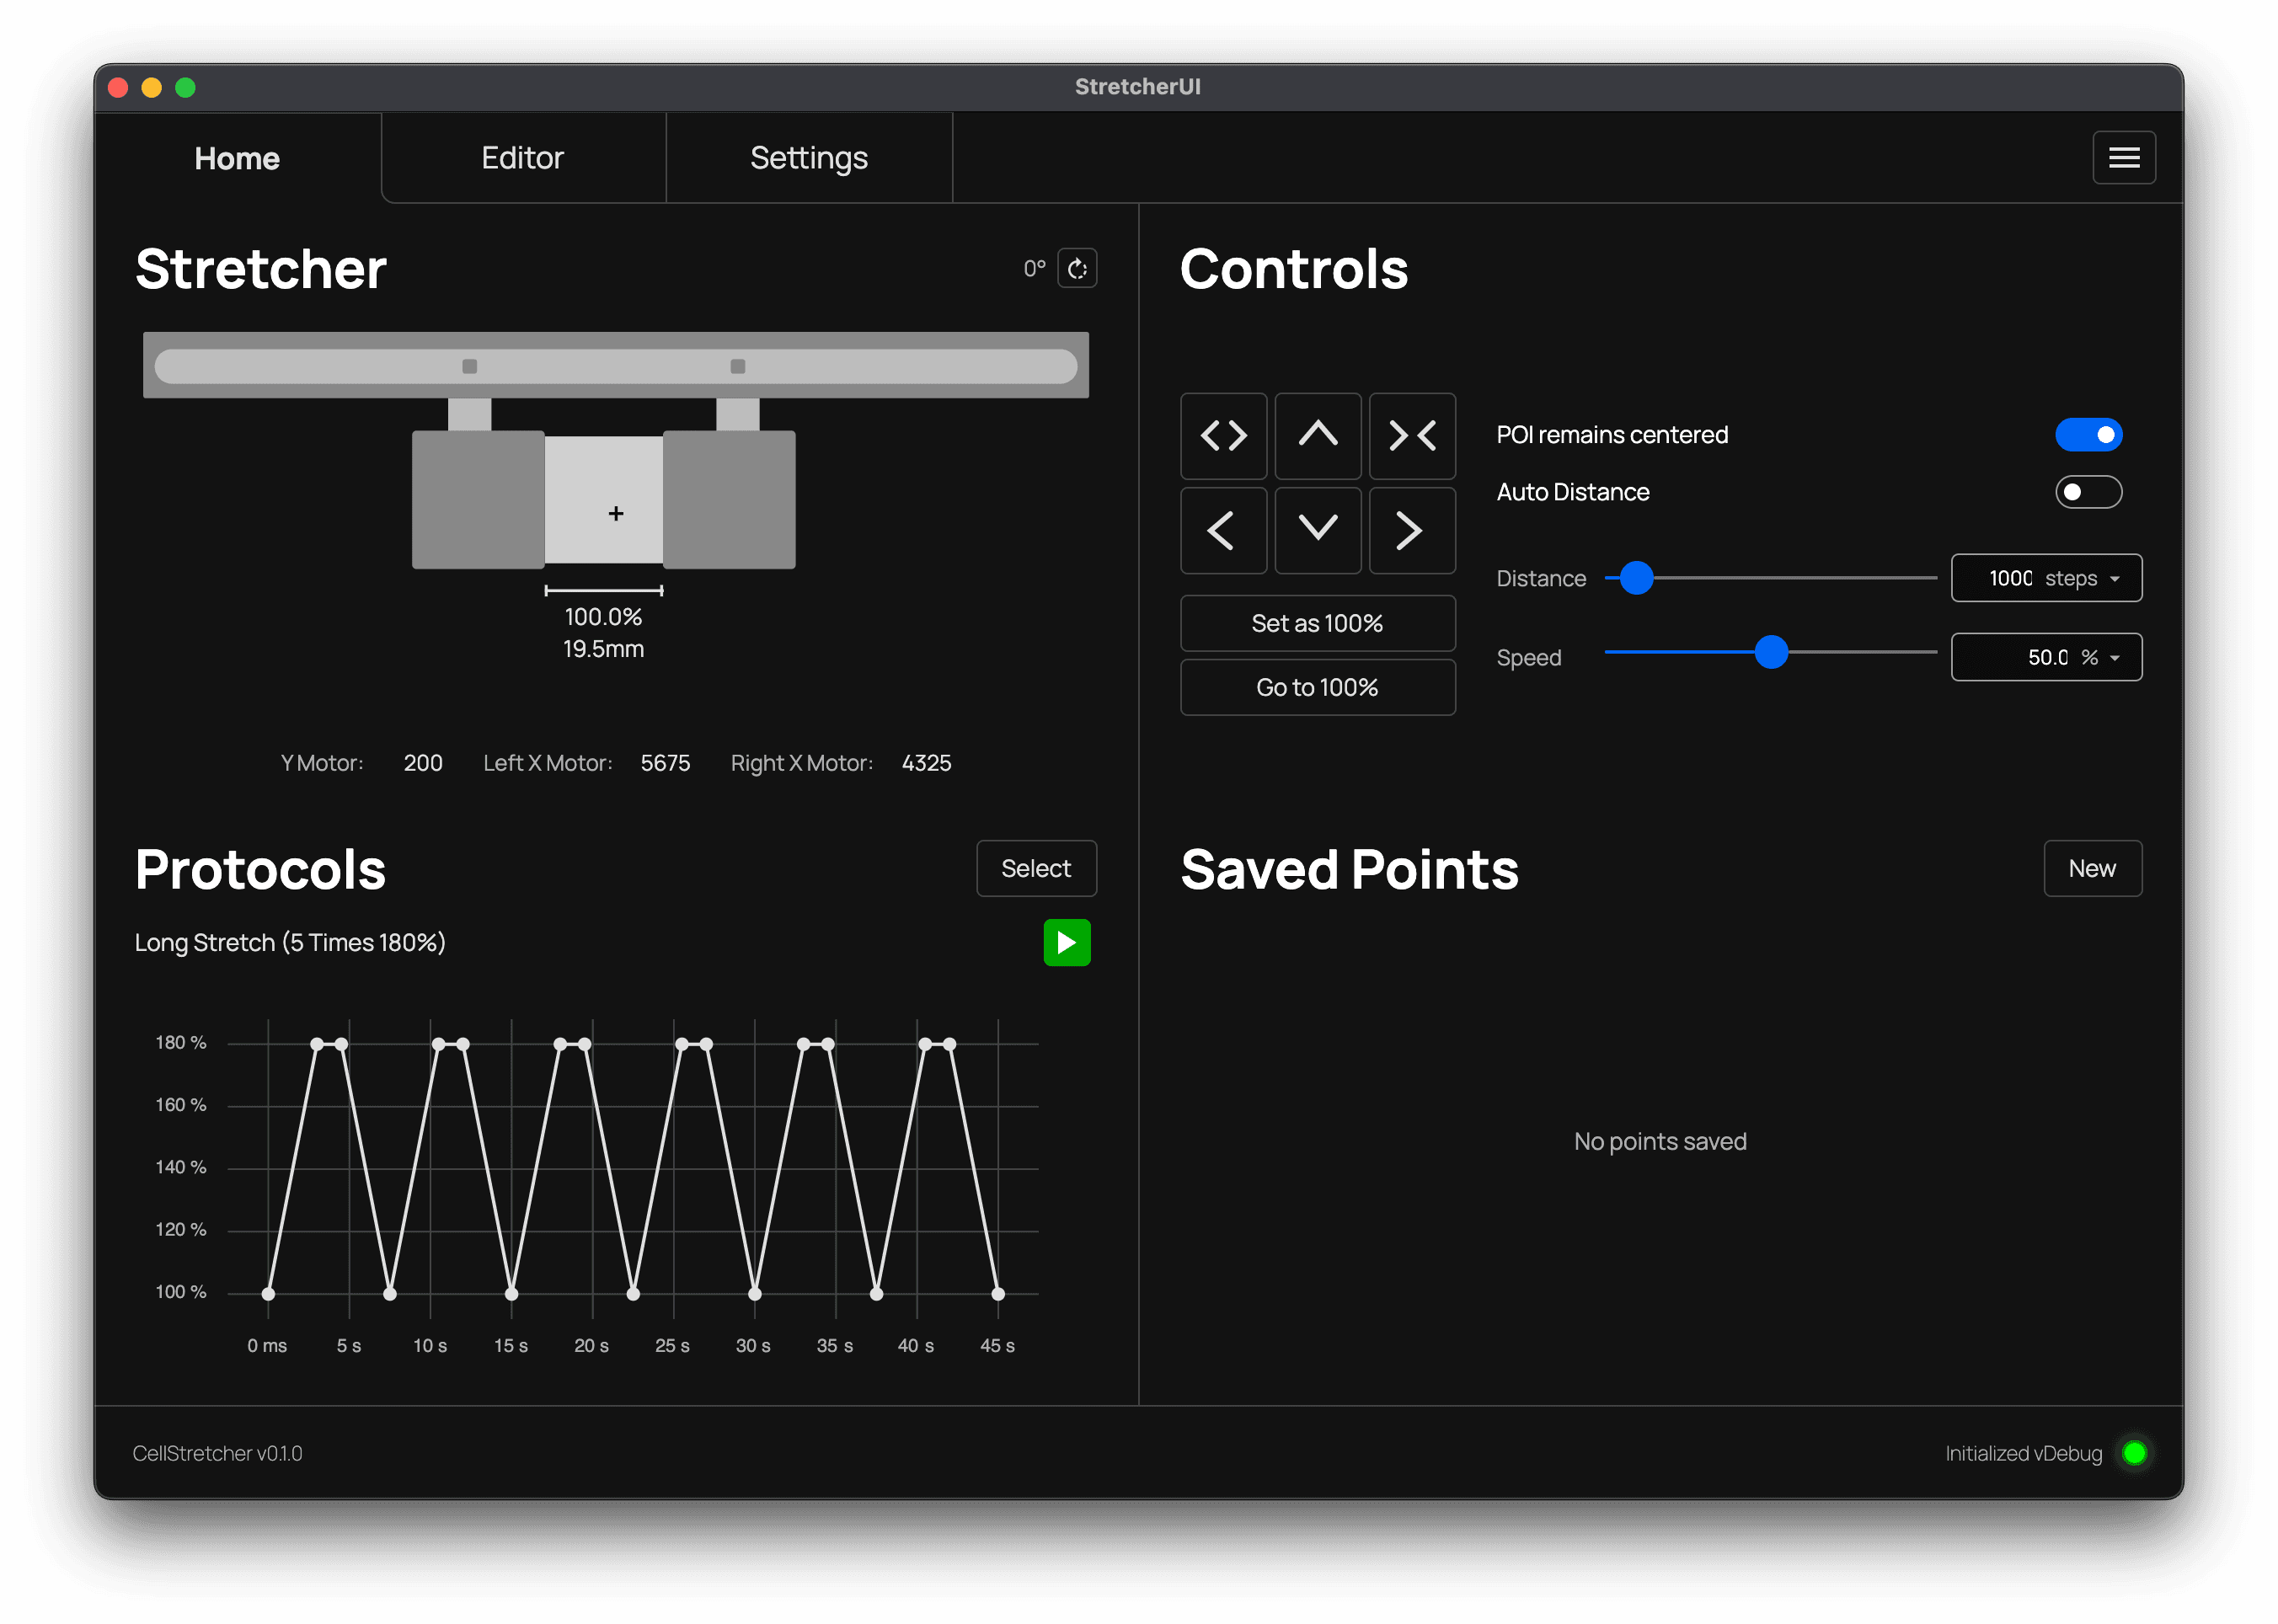Image resolution: width=2278 pixels, height=1624 pixels.
Task: Open the Speed percent unit dropdown
Action: click(2100, 657)
